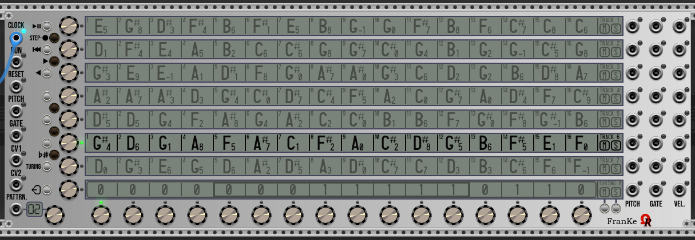The height and width of the screenshot is (240, 695).
Task: Click the Track 1 row knob
Action: (x=69, y=26)
